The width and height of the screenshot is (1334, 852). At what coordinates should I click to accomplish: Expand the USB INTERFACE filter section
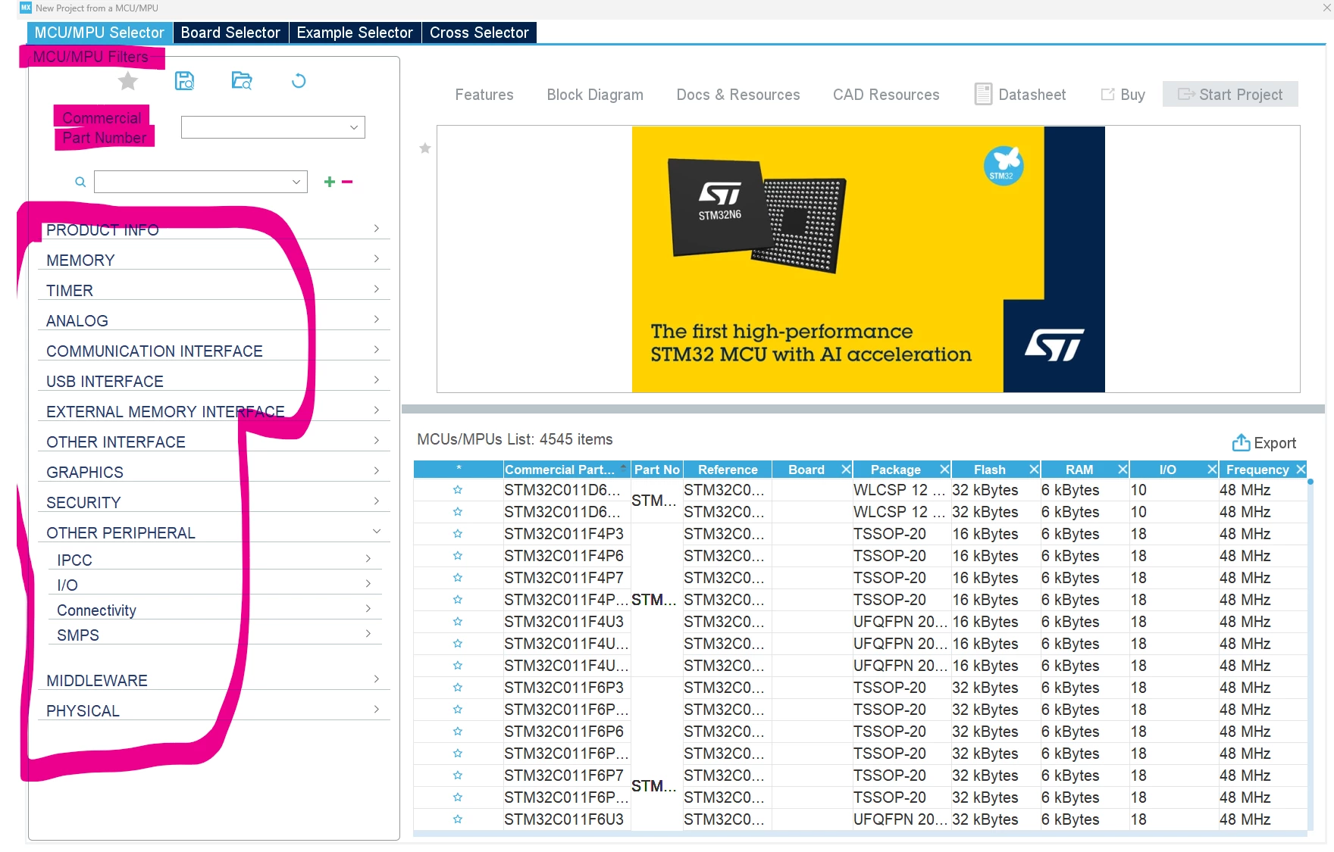coord(215,381)
